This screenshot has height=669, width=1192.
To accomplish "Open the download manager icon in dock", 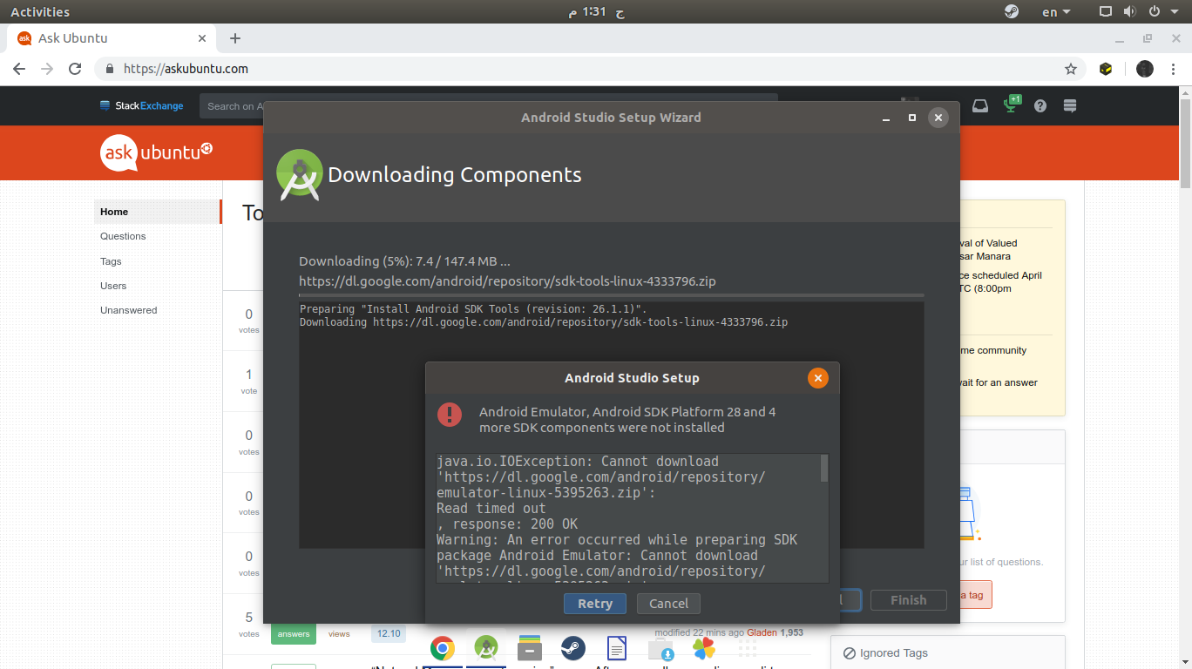I will pyautogui.click(x=660, y=649).
